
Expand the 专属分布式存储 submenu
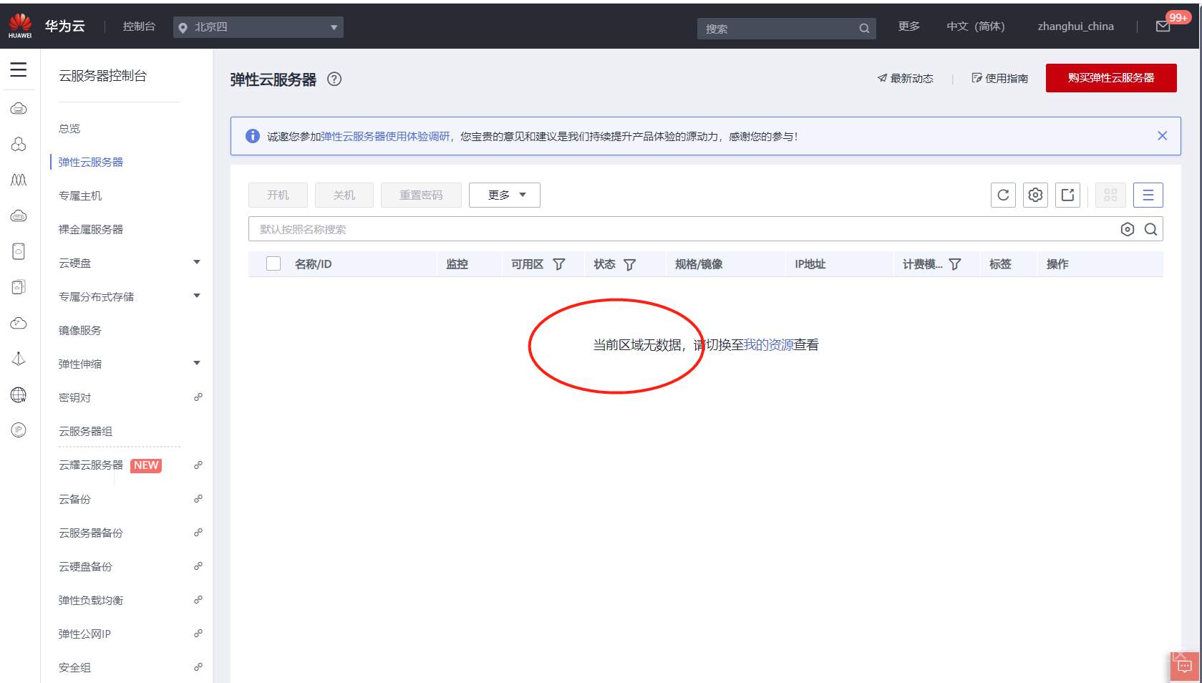(x=197, y=296)
